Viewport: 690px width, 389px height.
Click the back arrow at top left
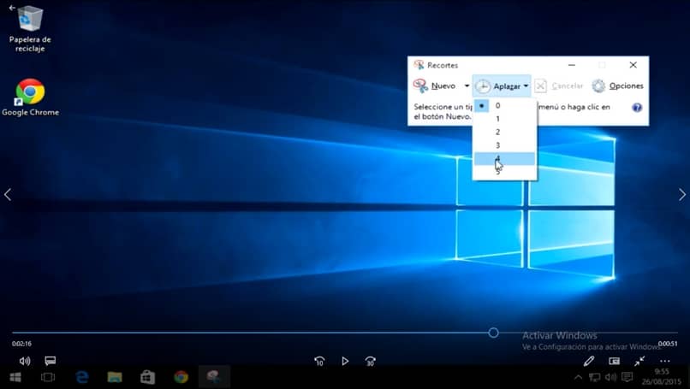[x=12, y=8]
